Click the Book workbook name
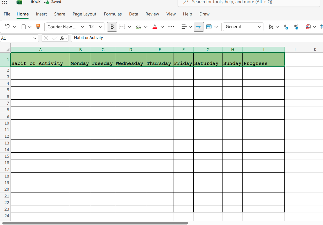Screen dimensions: 323x225 point(35,2)
